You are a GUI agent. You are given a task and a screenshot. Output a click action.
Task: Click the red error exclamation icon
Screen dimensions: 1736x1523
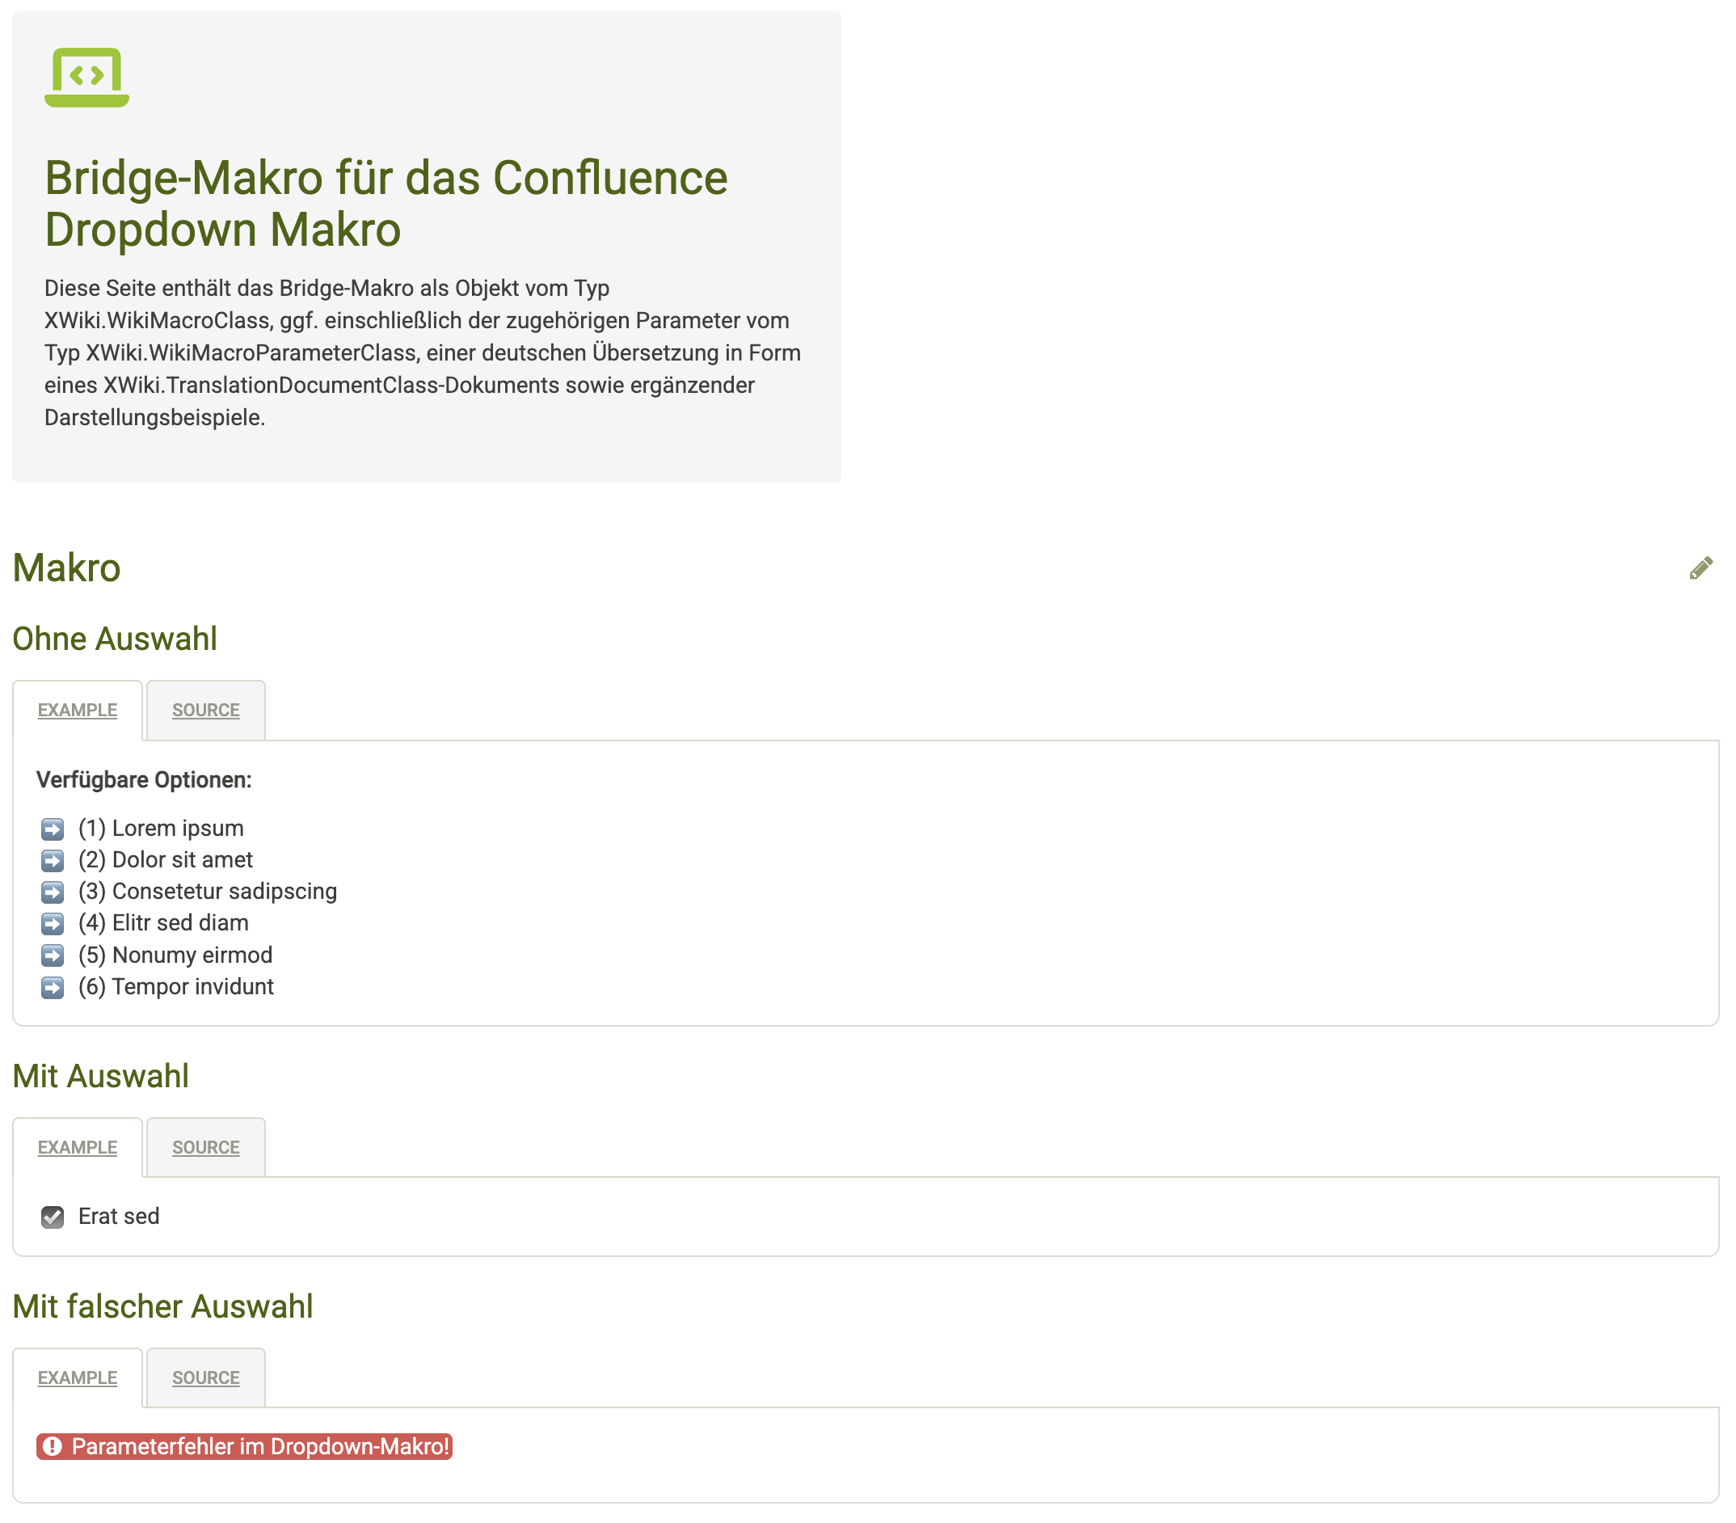53,1446
